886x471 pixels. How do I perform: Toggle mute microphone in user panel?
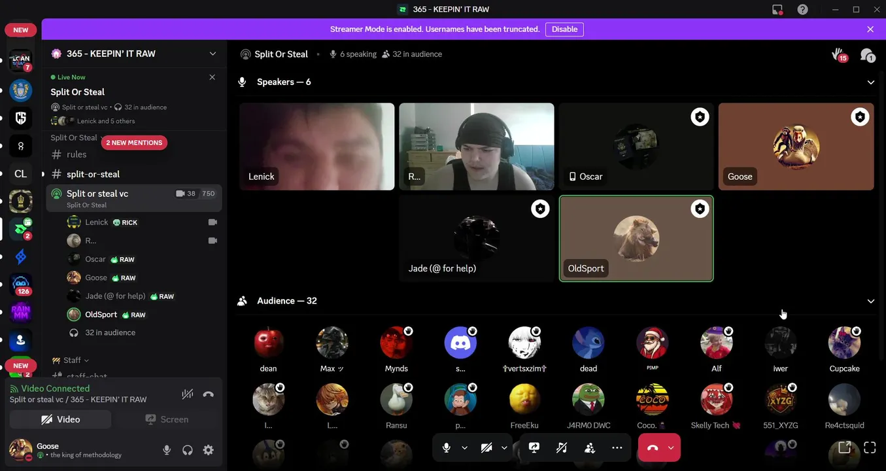tap(167, 450)
